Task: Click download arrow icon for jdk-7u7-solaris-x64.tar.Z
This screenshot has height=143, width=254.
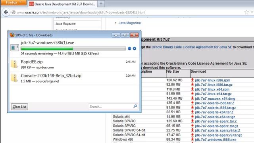Action: (192, 112)
